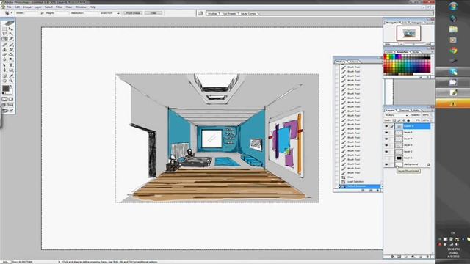
Task: Swap width and height in options bar
Action: (42, 13)
